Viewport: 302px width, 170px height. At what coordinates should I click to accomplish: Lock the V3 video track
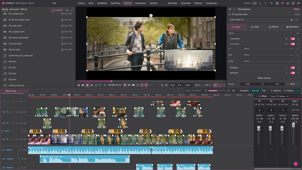tap(13, 112)
